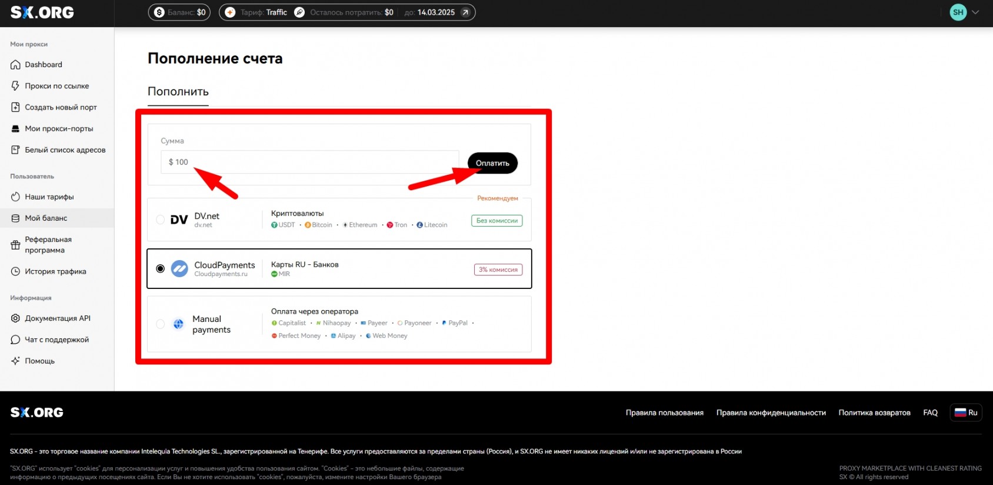Image resolution: width=993 pixels, height=485 pixels.
Task: Click the icon beside Мои прокси-порты
Action: [15, 128]
